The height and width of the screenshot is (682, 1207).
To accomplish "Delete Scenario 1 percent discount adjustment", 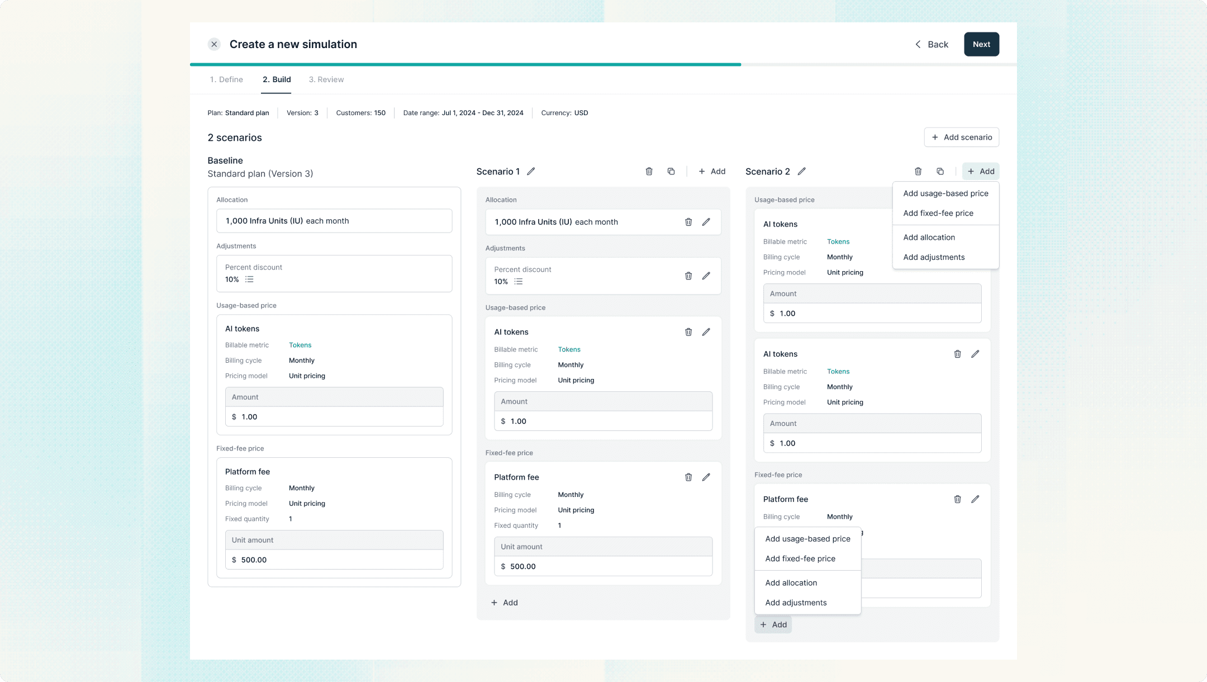I will [x=688, y=276].
